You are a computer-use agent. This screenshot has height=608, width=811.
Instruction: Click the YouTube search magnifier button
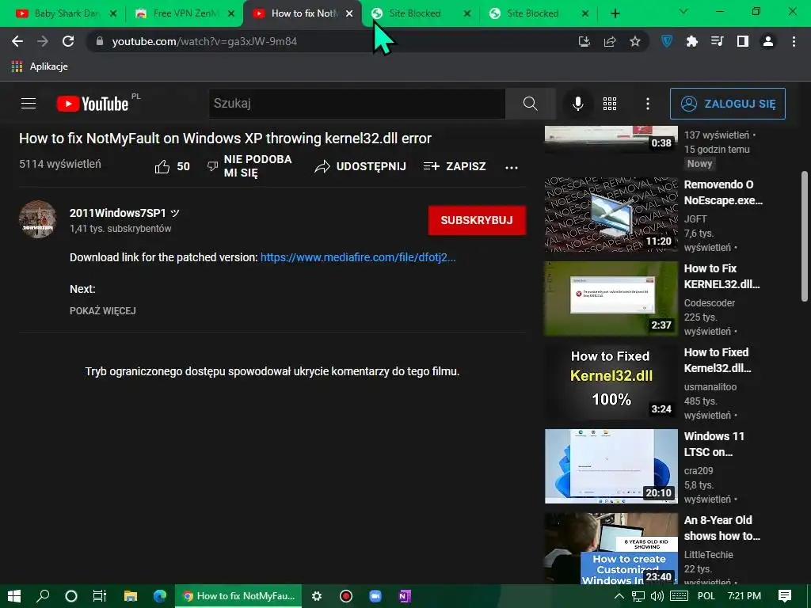pos(530,104)
